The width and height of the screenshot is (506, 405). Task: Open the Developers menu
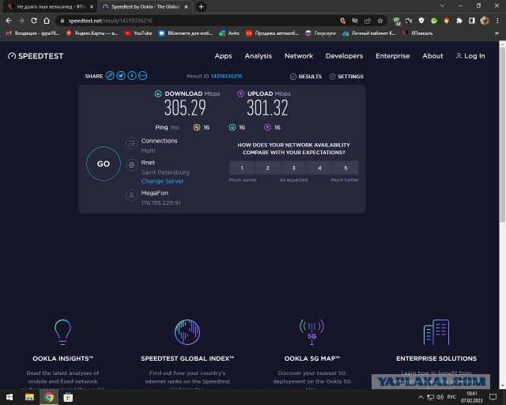[345, 56]
